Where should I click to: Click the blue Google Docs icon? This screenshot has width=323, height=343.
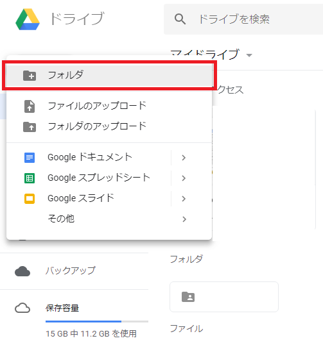tap(30, 158)
